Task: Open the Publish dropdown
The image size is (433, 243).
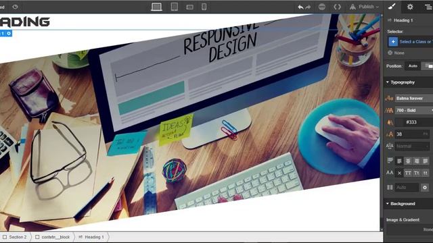Action: point(364,7)
